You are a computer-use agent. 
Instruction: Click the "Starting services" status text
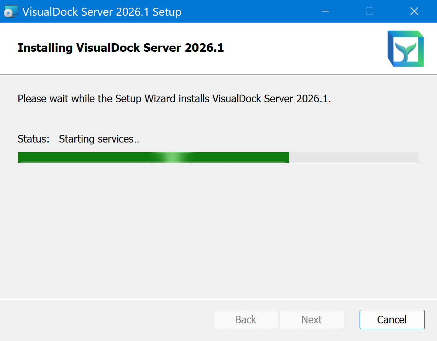point(96,139)
